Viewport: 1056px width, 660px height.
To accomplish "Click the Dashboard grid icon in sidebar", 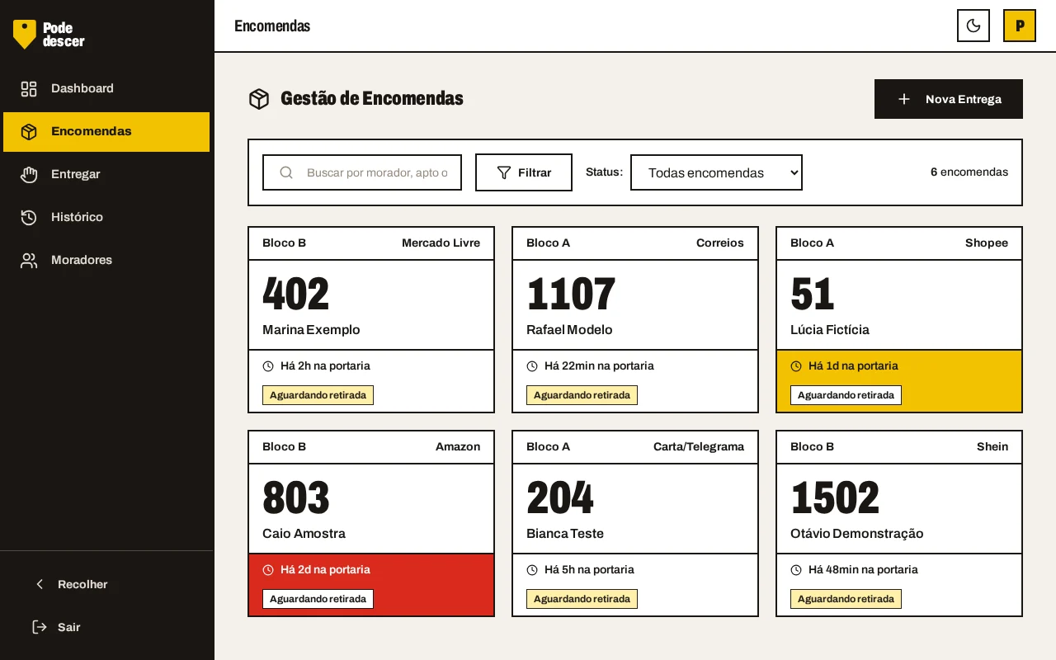I will pos(29,89).
